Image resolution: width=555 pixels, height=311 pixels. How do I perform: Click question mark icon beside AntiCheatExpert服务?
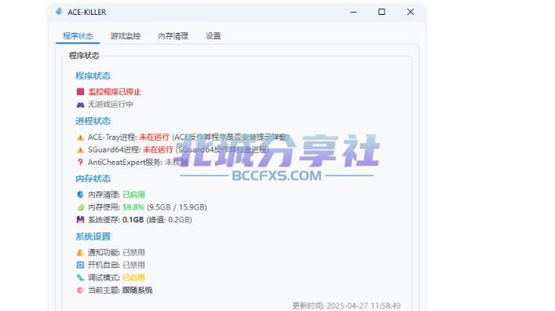(80, 163)
